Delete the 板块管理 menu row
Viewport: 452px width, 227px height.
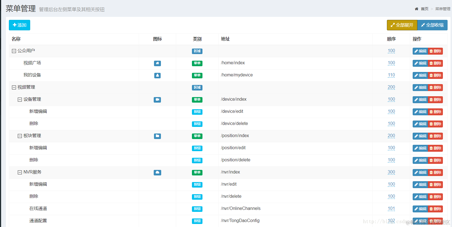(x=435, y=136)
